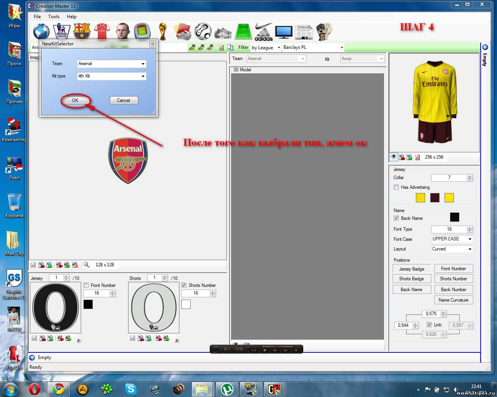
Task: Click the stadium icon in toolbar
Action: click(x=142, y=31)
